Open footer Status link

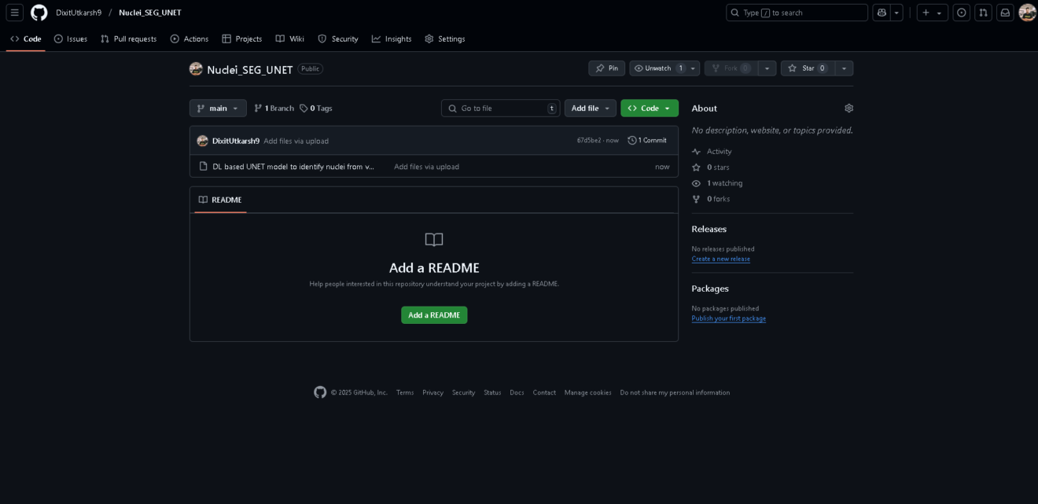tap(492, 392)
